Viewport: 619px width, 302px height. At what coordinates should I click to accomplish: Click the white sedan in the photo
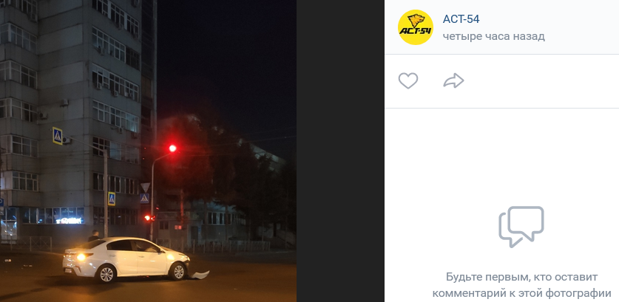tap(126, 259)
